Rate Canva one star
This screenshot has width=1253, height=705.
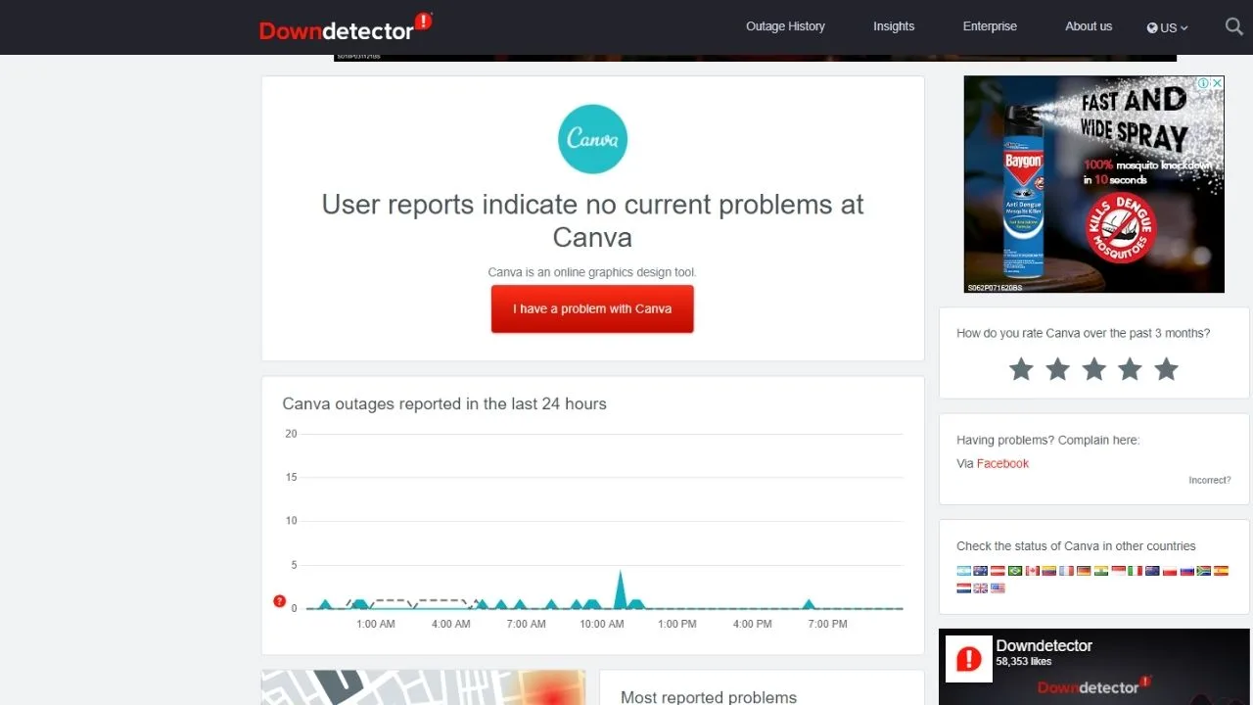[1021, 369]
